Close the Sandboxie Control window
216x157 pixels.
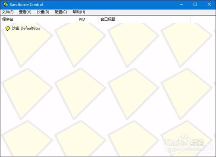pyautogui.click(x=209, y=4)
